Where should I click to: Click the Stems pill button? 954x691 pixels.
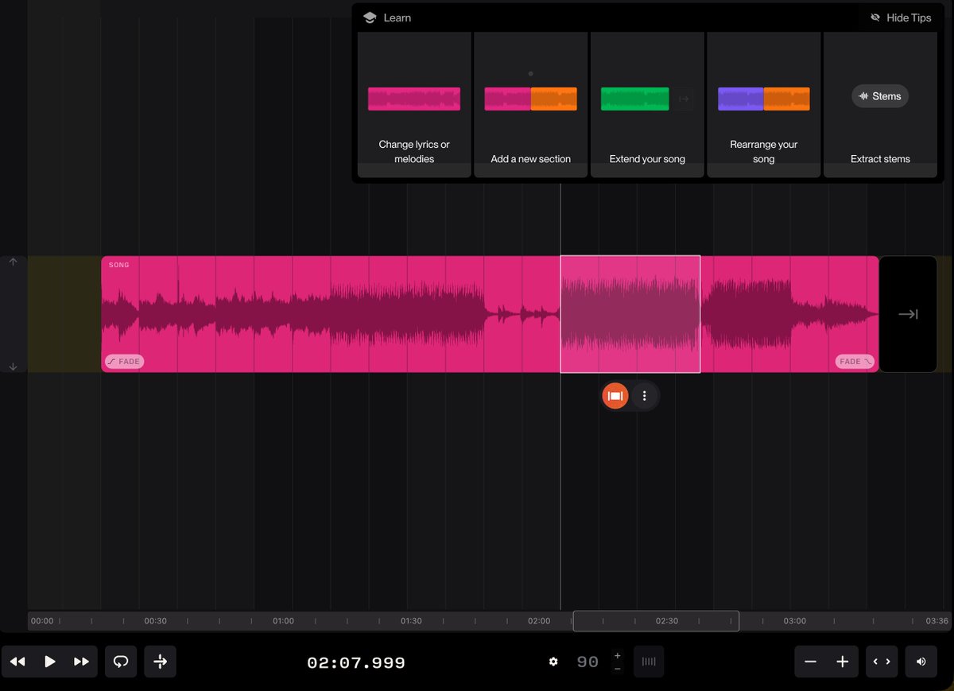(x=880, y=96)
